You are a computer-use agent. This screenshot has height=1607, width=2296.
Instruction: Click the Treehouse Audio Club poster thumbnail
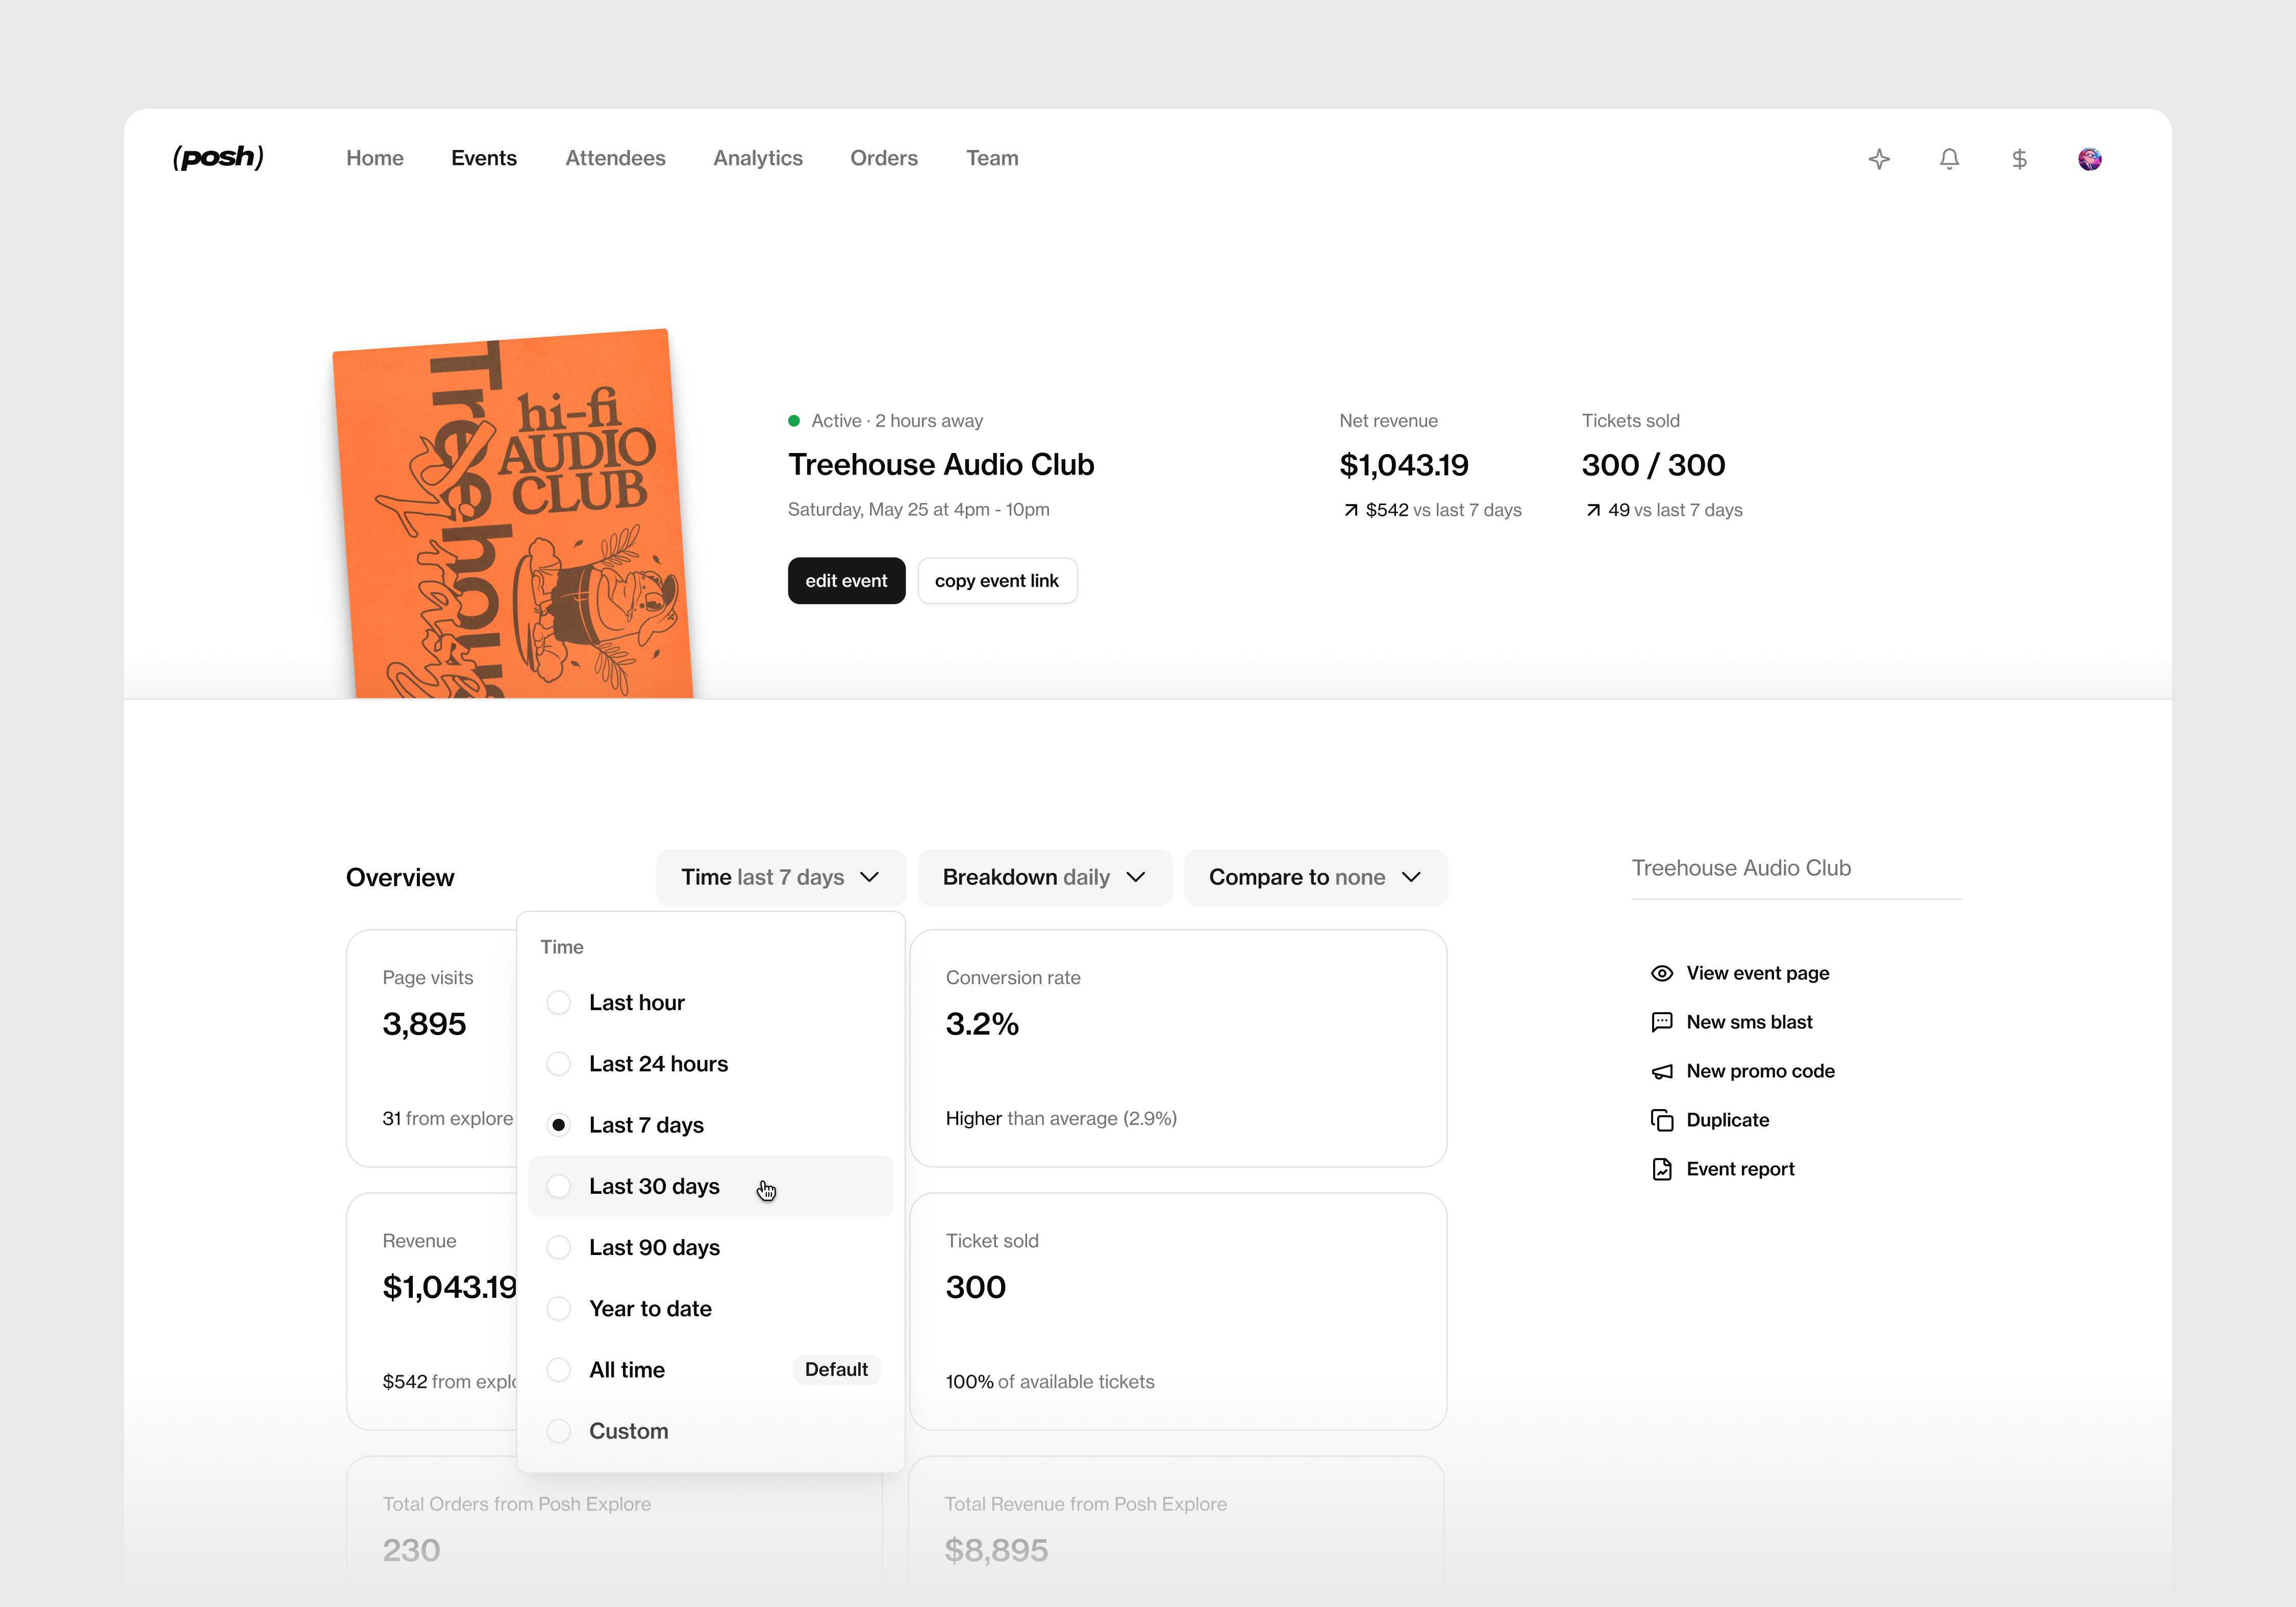click(514, 515)
